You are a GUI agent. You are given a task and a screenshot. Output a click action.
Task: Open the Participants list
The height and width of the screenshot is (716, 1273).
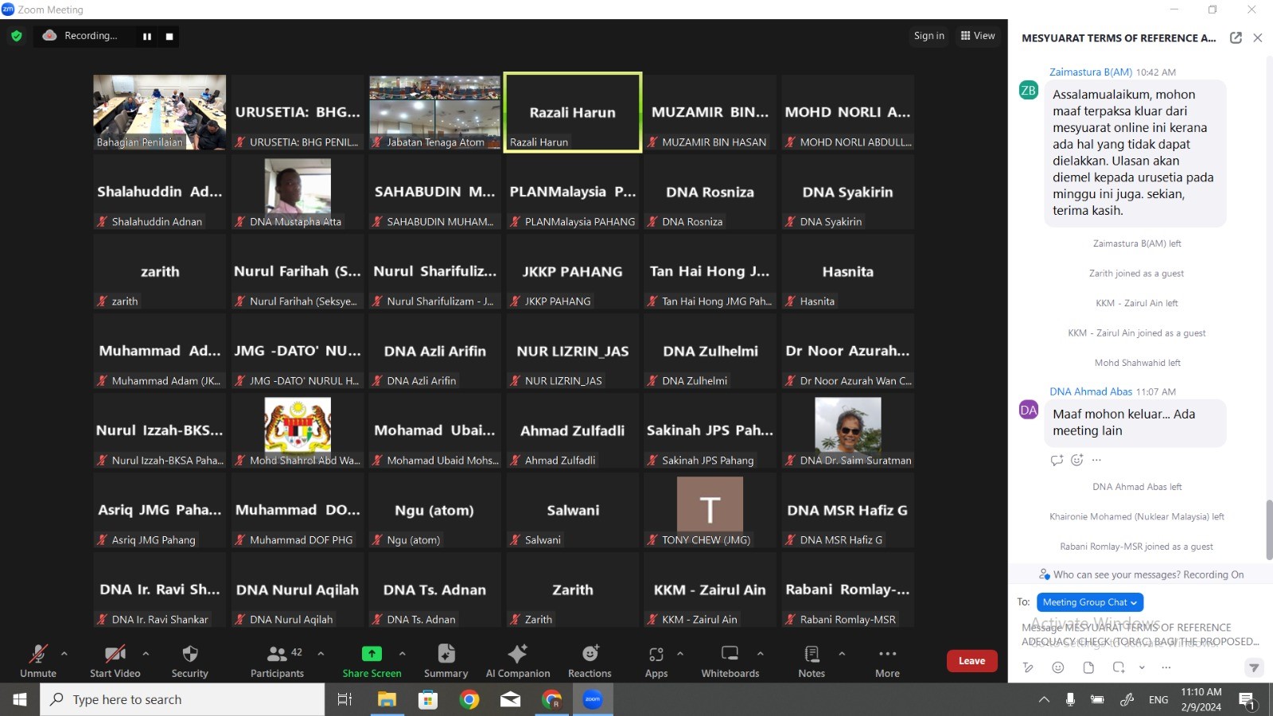click(278, 661)
